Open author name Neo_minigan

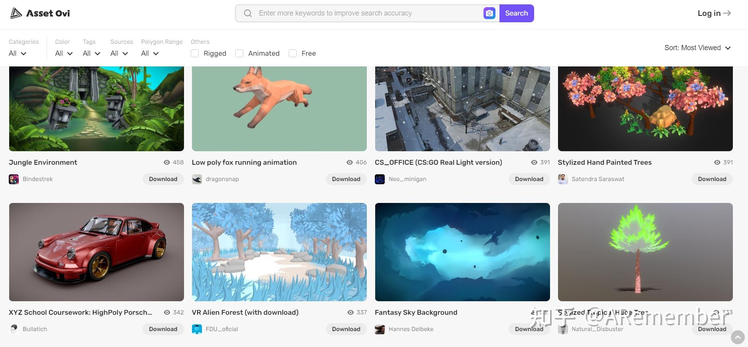click(x=407, y=179)
